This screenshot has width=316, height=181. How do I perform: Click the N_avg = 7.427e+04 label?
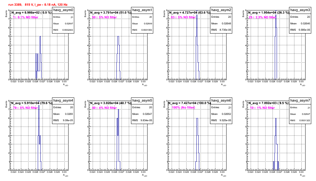pyautogui.click(x=189, y=103)
